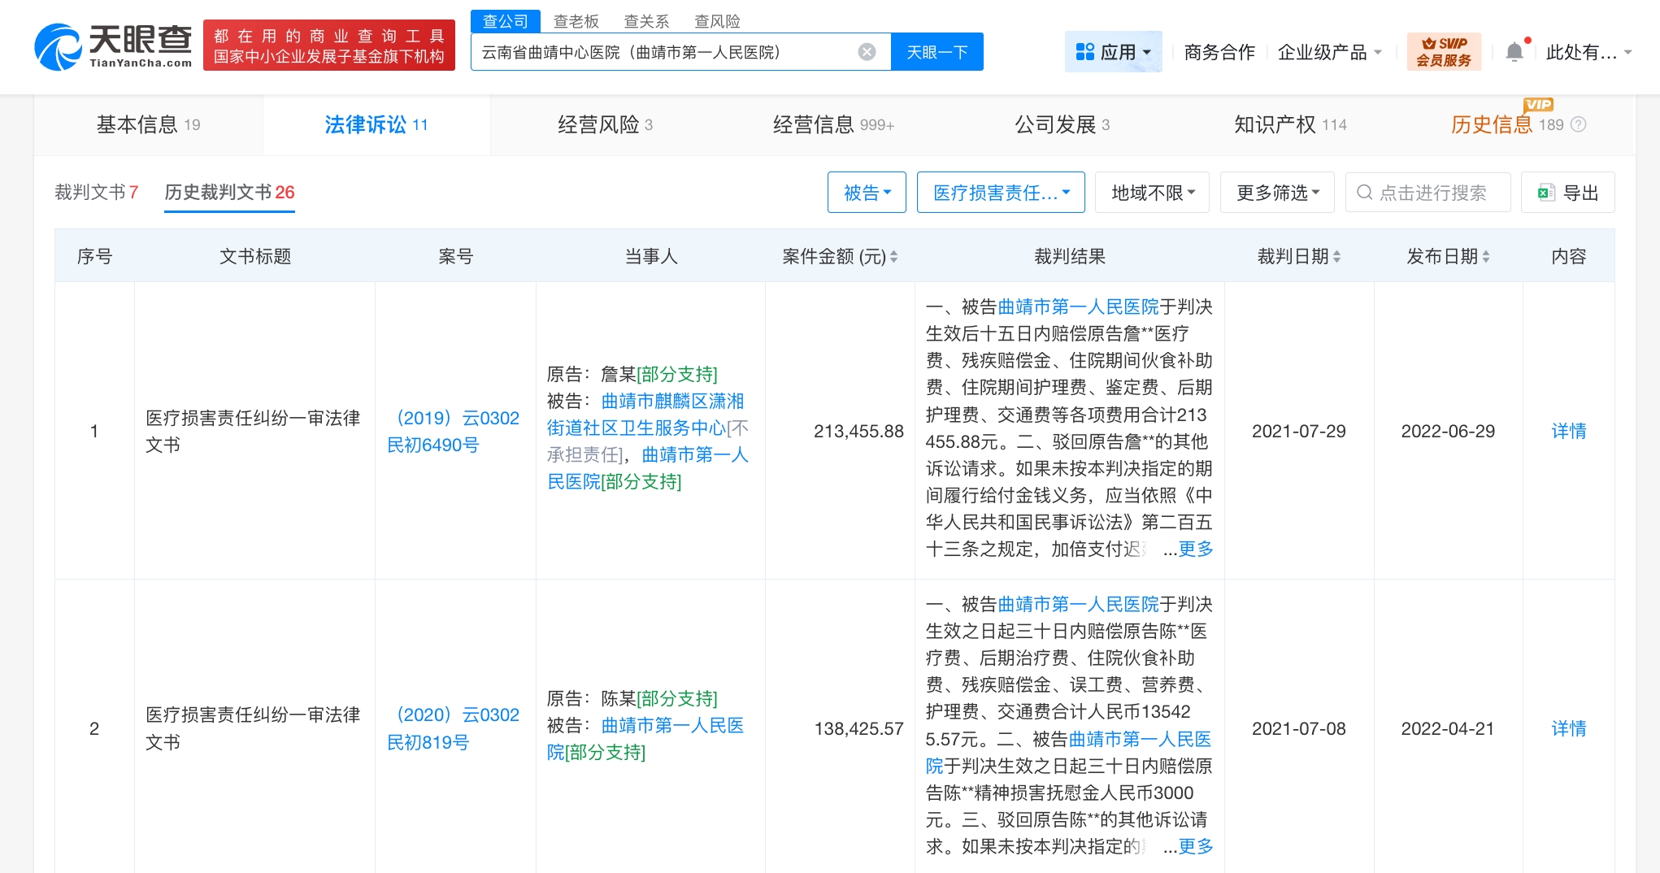This screenshot has height=873, width=1660.
Task: Open 详情 for the first case
Action: pyautogui.click(x=1568, y=431)
